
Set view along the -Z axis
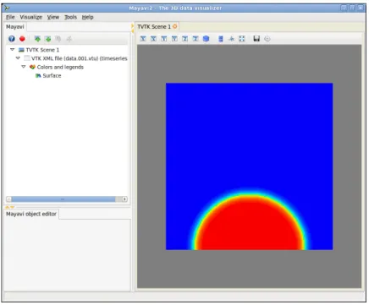click(185, 39)
